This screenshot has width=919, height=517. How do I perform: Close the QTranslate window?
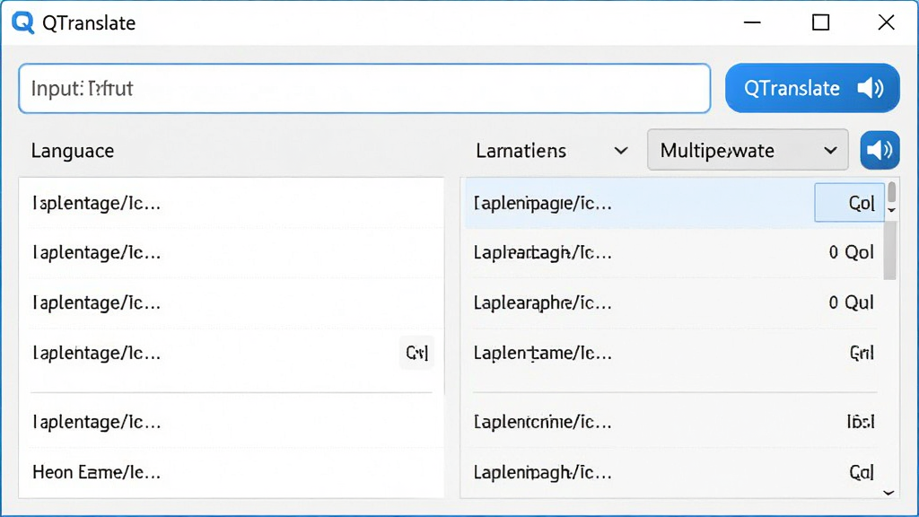tap(886, 22)
